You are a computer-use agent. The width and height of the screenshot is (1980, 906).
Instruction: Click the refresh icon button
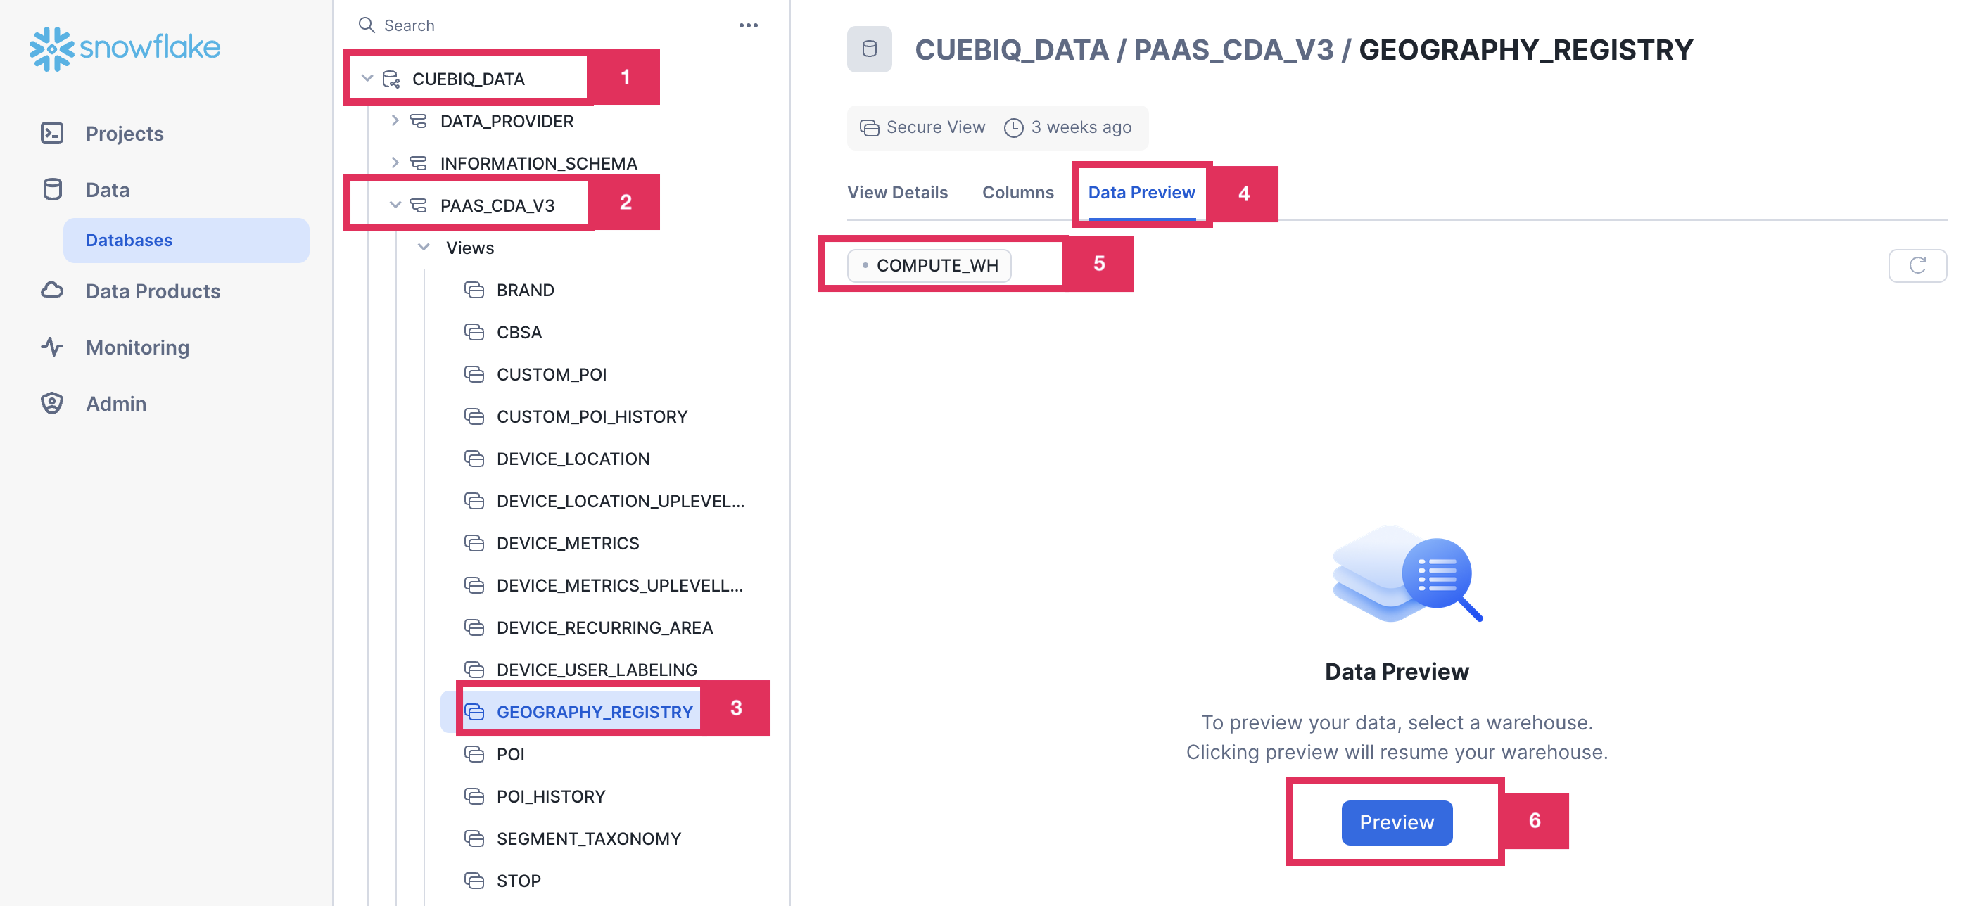point(1917,265)
